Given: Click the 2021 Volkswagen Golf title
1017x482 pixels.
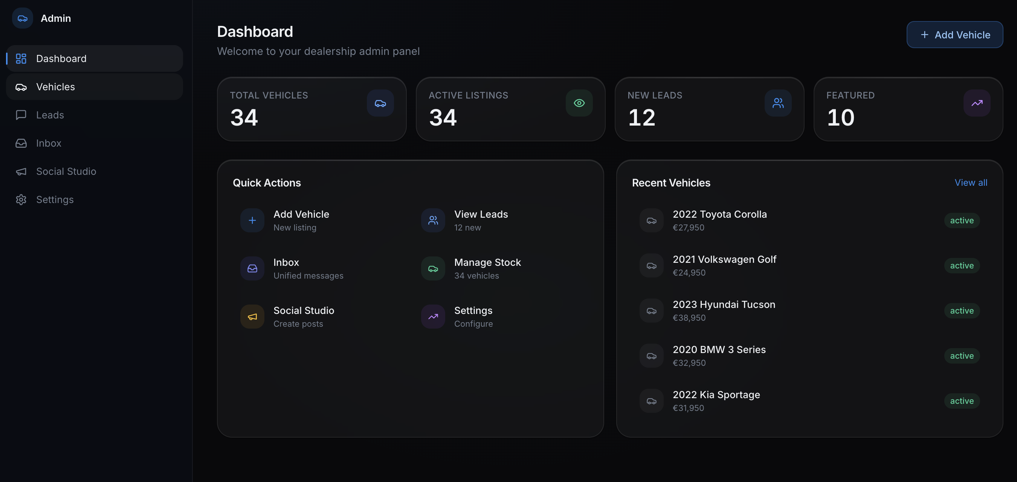Looking at the screenshot, I should pos(724,259).
